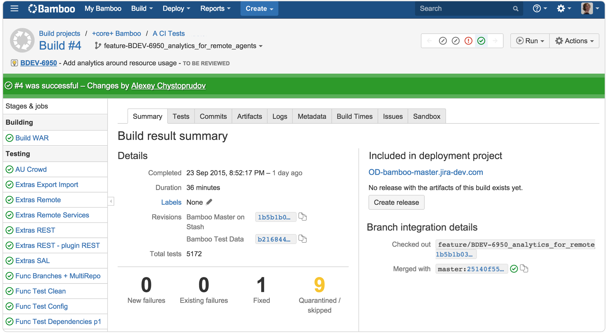Open the administration gear menu
This screenshot has height=334, width=606.
click(564, 8)
